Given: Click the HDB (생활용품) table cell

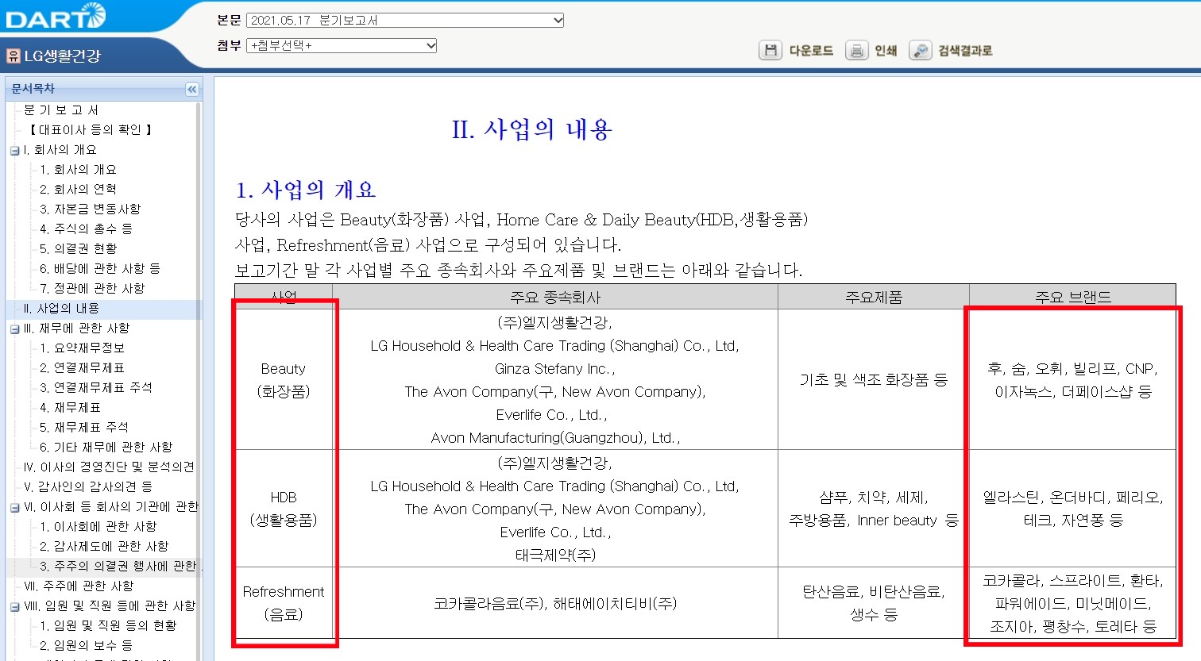Looking at the screenshot, I should (x=284, y=509).
